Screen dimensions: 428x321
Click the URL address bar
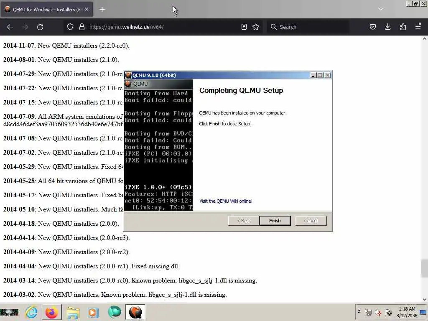click(x=164, y=27)
